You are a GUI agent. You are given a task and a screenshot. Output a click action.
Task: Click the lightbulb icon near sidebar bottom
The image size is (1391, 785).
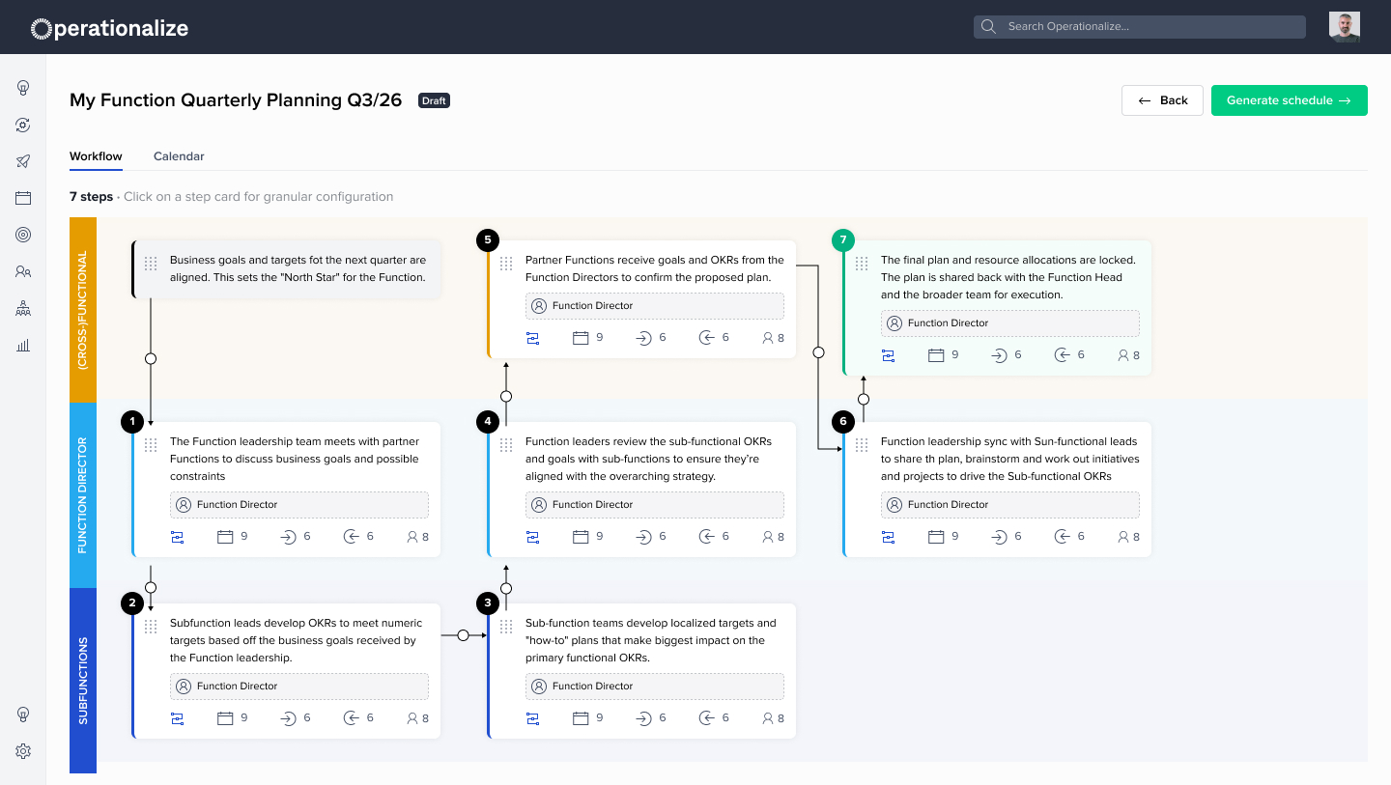point(23,715)
